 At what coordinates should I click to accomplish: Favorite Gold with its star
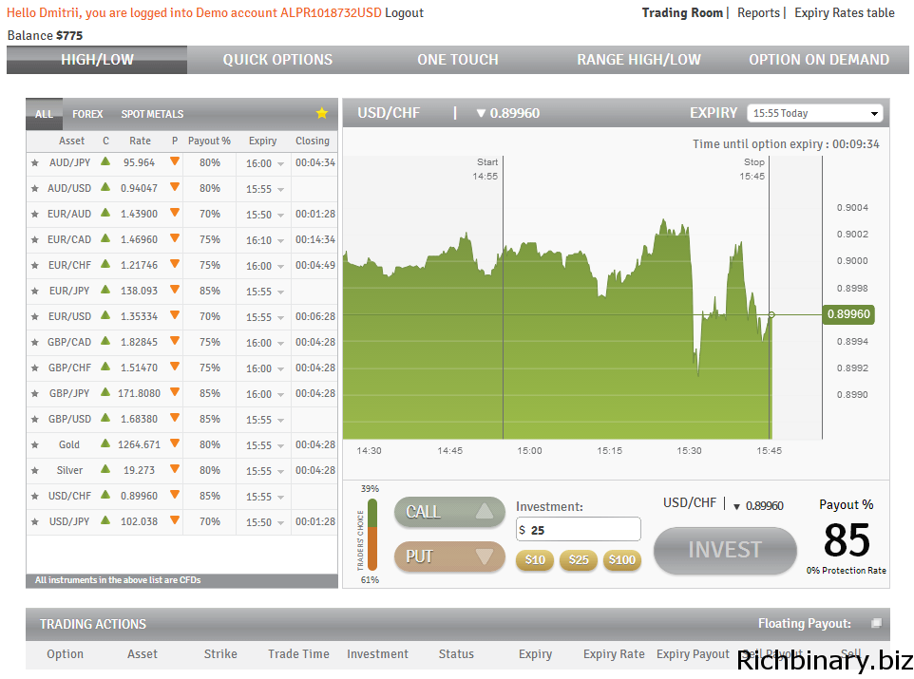coord(35,445)
